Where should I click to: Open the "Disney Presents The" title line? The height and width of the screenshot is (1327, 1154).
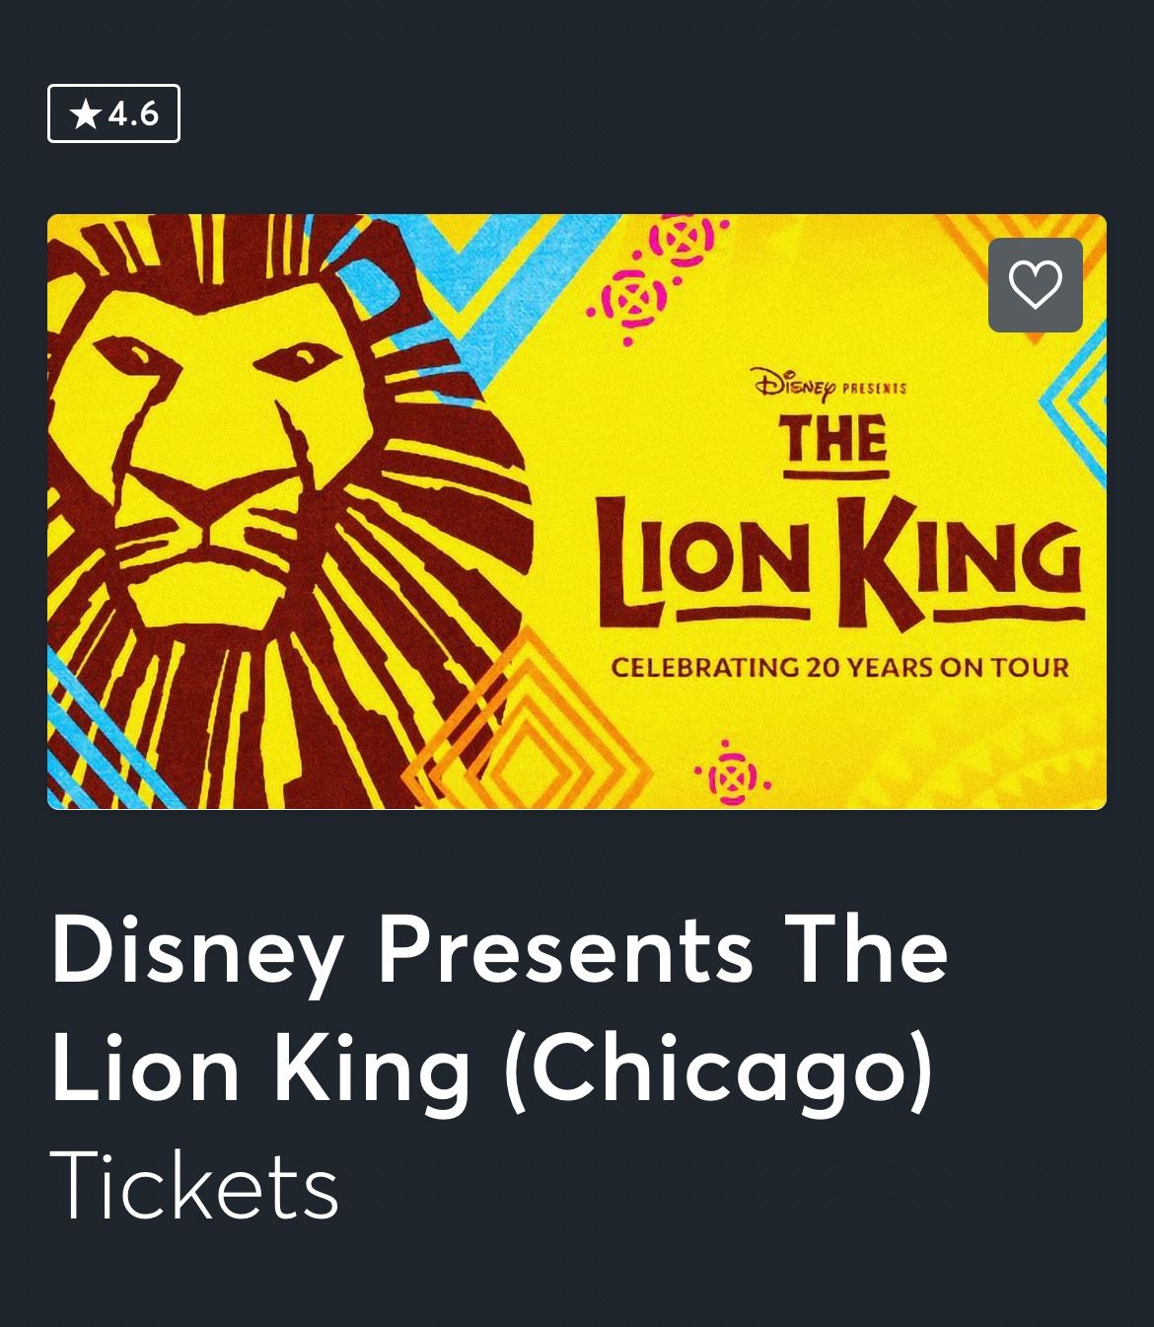pos(499,951)
